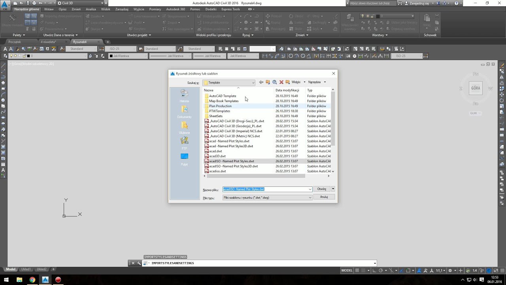
Task: Expand the Szukaj w Template dropdown
Action: pos(253,83)
